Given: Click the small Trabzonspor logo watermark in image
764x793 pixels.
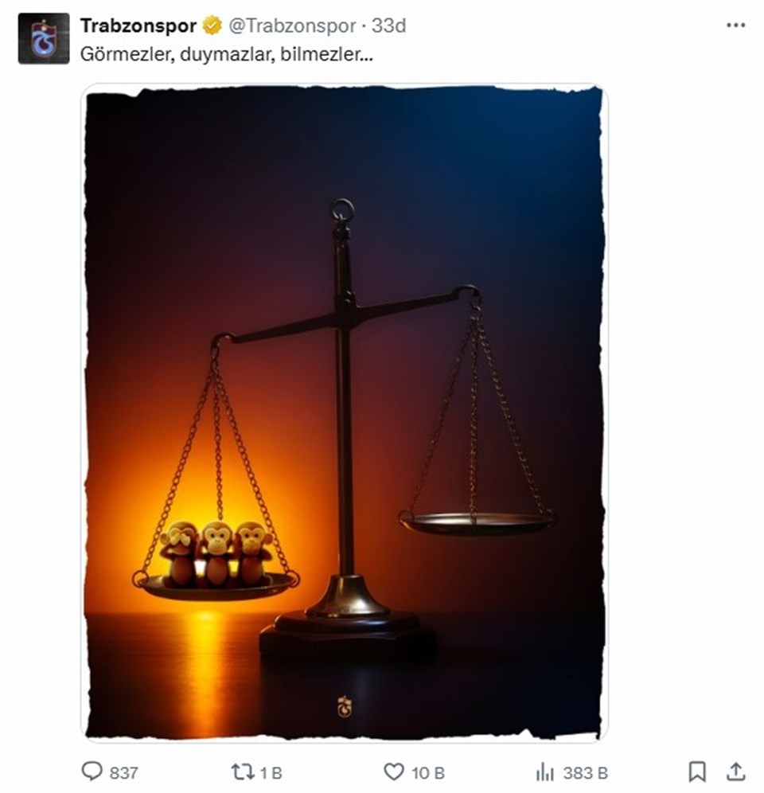Looking at the screenshot, I should coord(345,706).
